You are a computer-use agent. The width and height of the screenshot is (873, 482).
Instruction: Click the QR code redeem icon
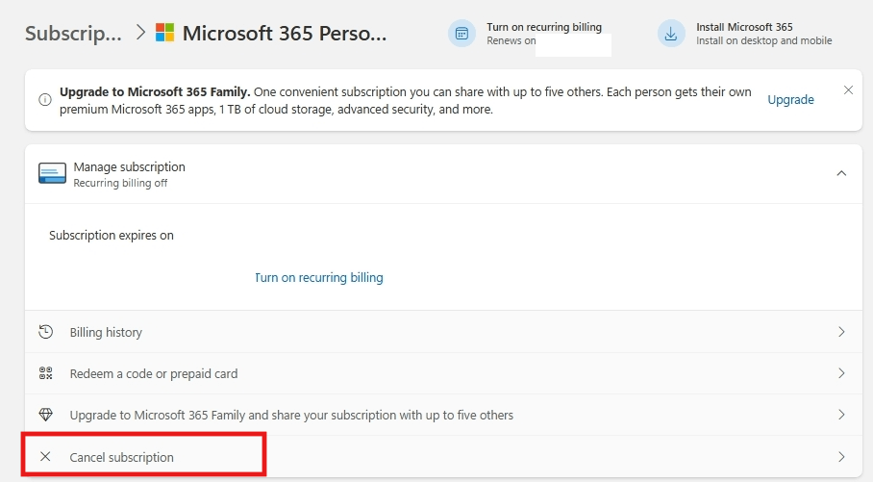point(45,373)
